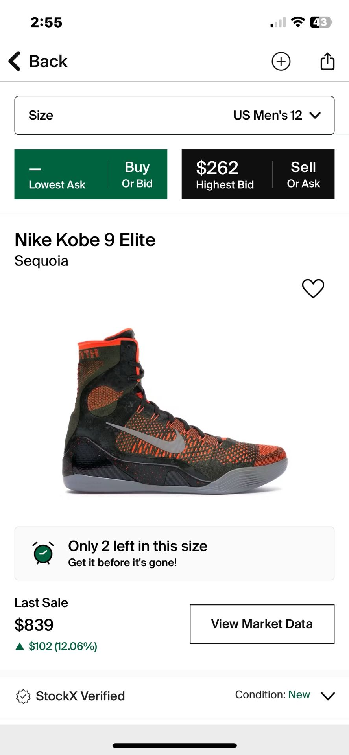Check the Wi-Fi status icon

click(x=298, y=22)
